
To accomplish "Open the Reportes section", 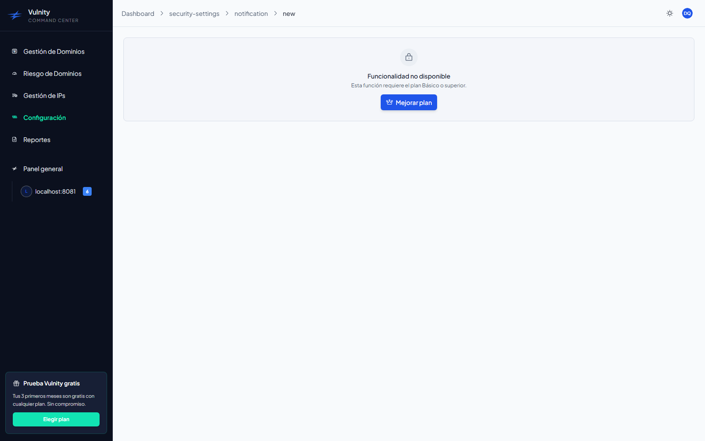I will 37,140.
